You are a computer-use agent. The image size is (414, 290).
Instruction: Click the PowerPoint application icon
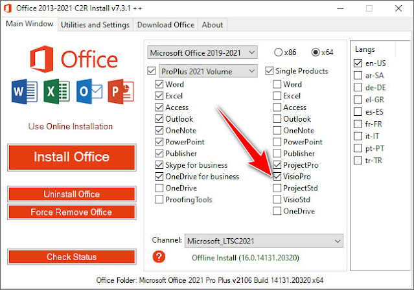121,91
